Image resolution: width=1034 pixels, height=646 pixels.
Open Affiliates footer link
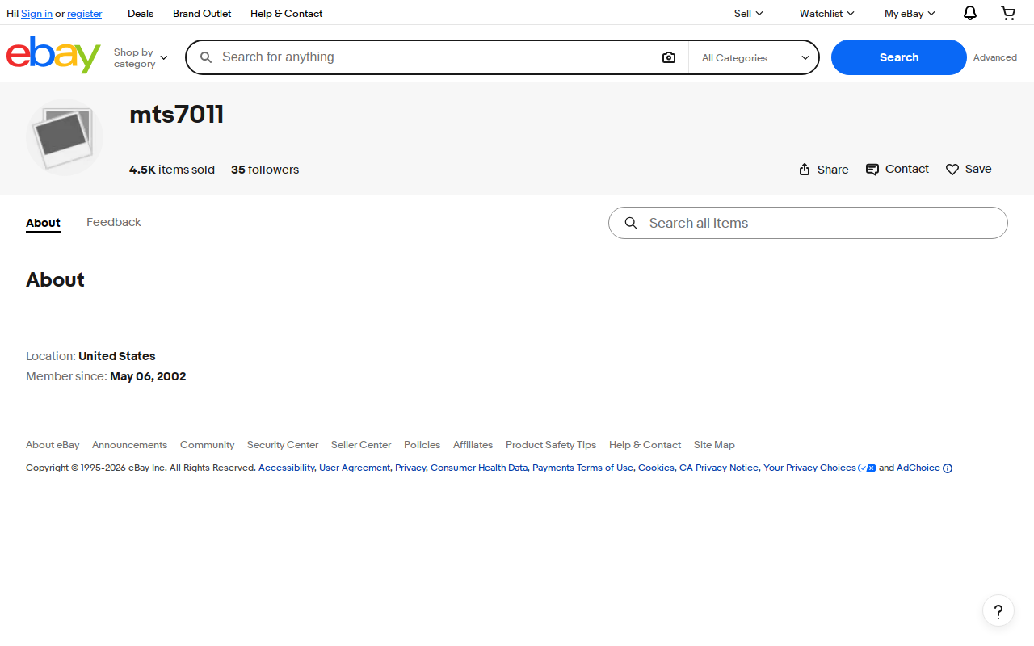pos(473,445)
